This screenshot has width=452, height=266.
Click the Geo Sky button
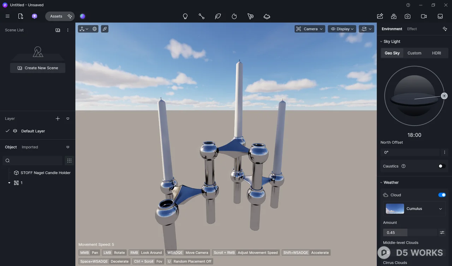click(x=392, y=53)
